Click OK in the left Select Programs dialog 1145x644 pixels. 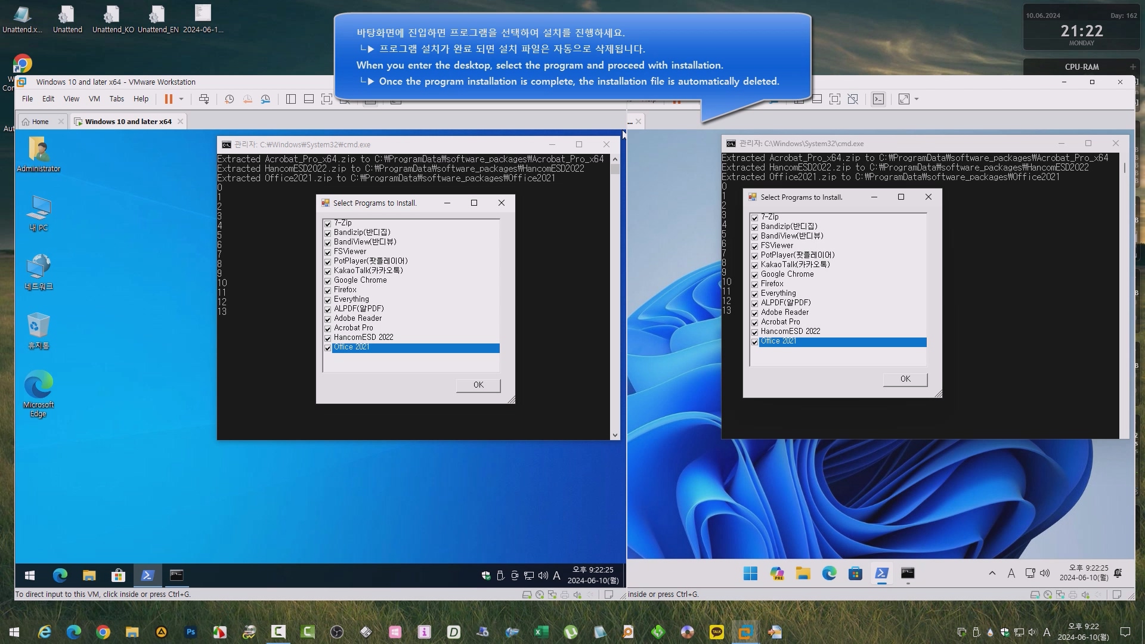tap(478, 385)
